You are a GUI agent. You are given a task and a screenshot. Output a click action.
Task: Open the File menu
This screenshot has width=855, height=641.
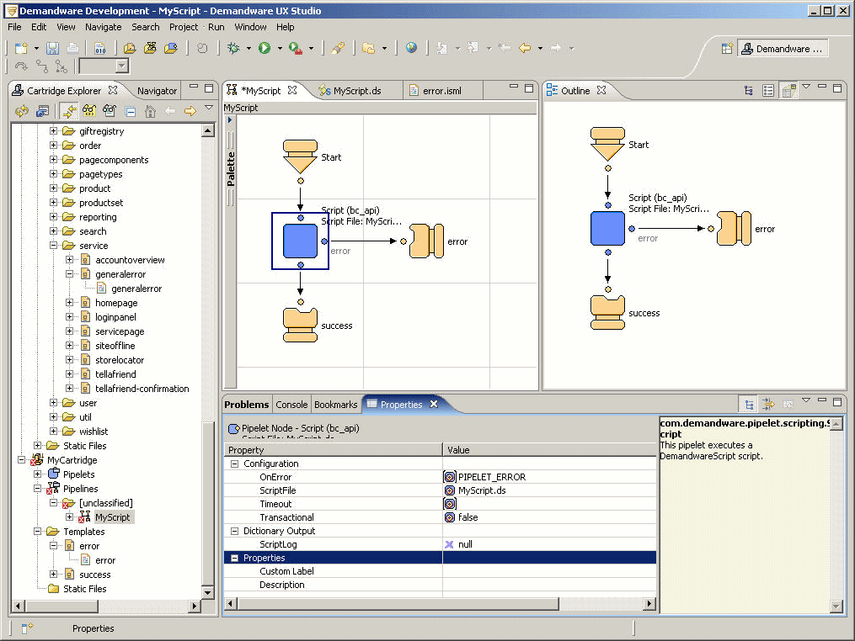pyautogui.click(x=14, y=27)
